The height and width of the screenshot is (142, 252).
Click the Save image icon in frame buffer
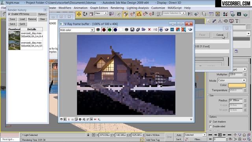tap(132, 30)
